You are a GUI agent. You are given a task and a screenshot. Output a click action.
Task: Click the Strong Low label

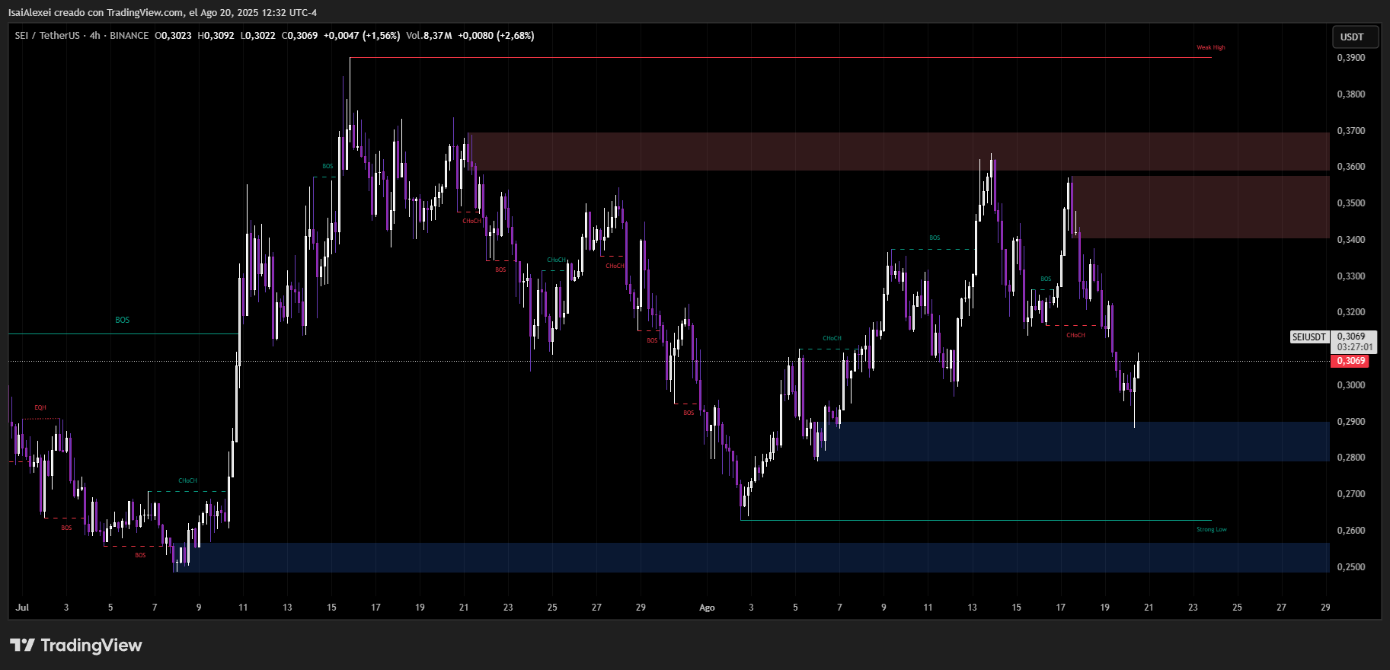(1211, 529)
